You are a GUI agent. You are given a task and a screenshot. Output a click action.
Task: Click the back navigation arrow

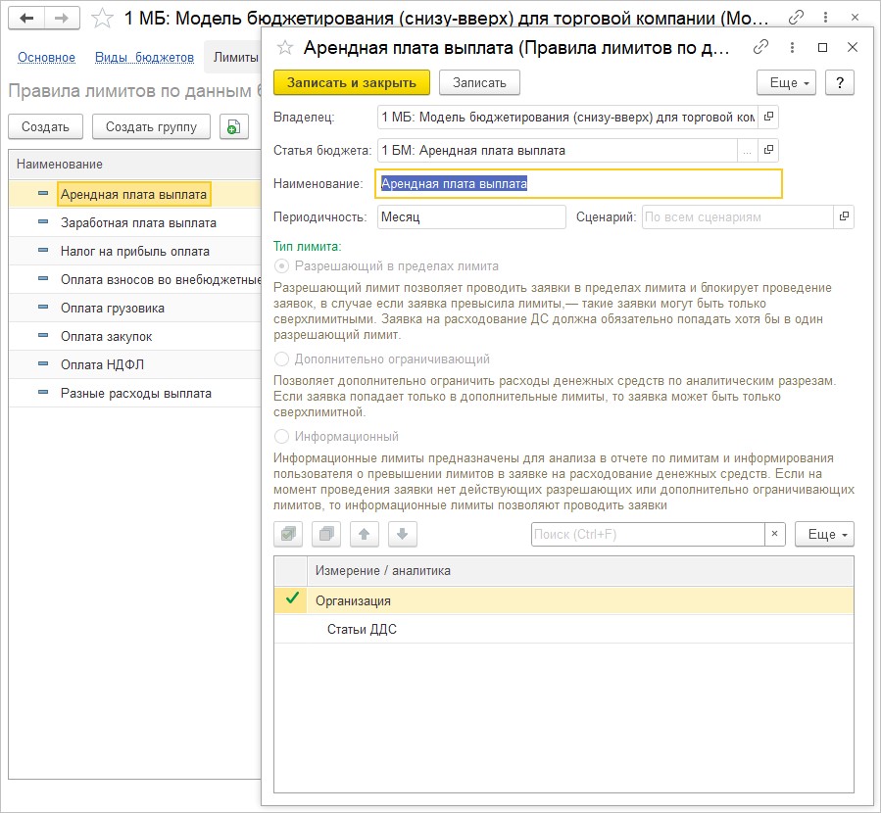click(28, 18)
